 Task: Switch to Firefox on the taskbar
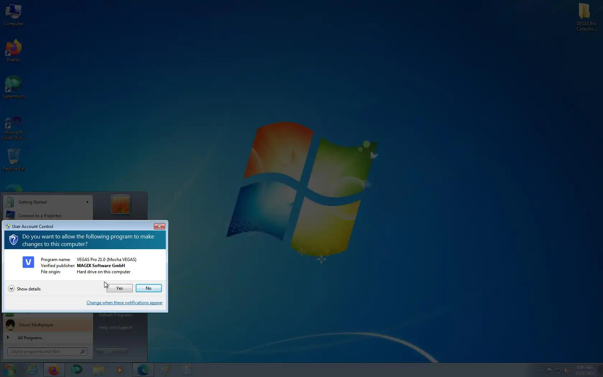pos(54,370)
